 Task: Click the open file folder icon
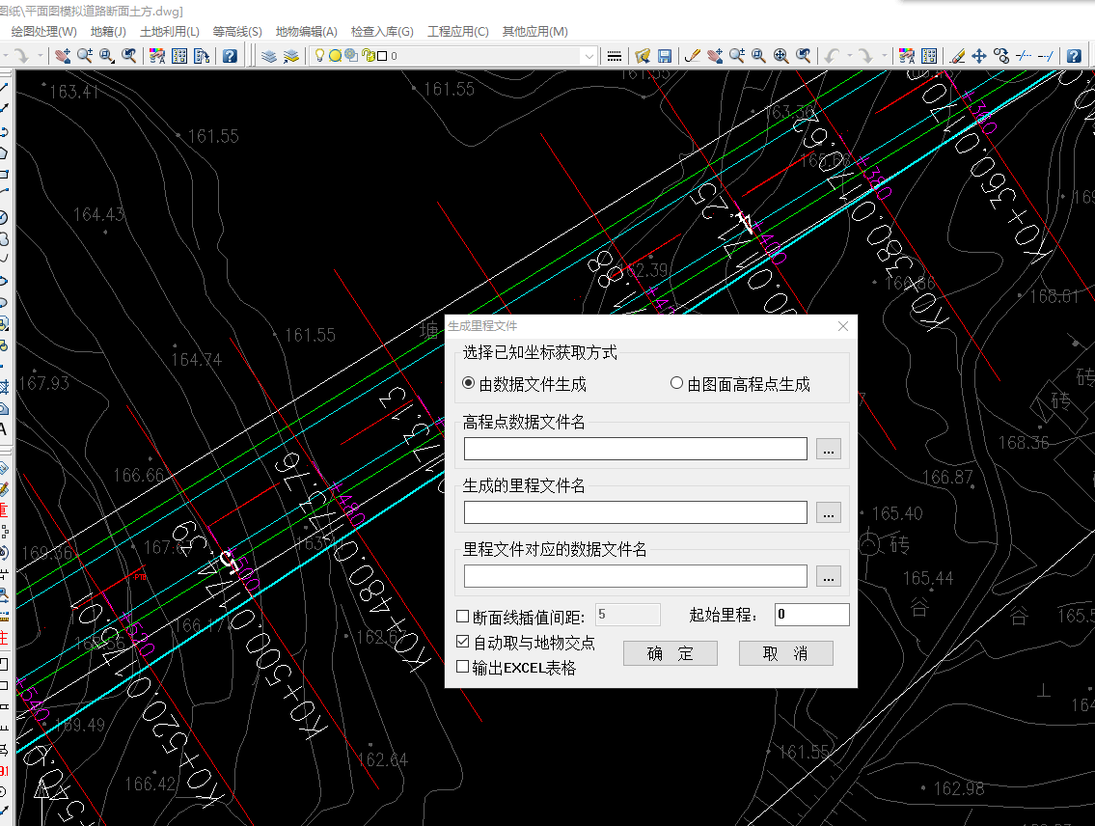pyautogui.click(x=643, y=56)
